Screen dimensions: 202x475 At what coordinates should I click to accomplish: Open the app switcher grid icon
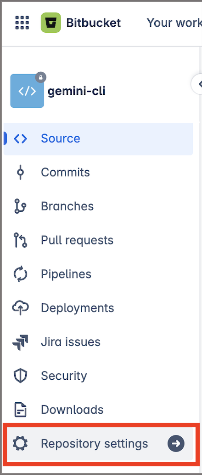(22, 23)
